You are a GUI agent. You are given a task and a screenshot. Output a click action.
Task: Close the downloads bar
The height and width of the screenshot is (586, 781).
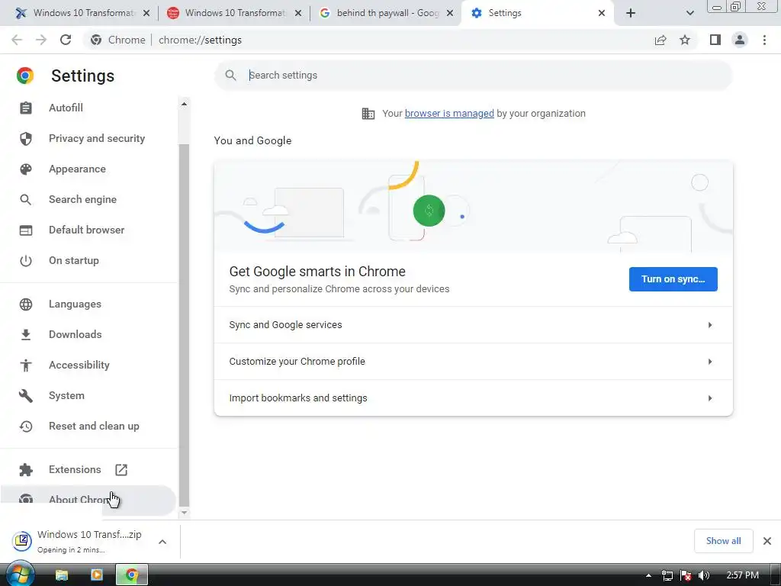[767, 541]
